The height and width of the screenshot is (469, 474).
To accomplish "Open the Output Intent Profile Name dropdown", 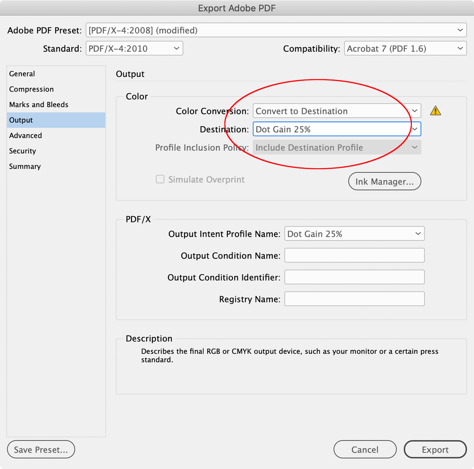I will [354, 234].
